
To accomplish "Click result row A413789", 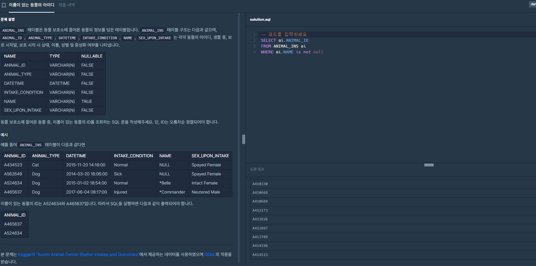I will (393, 237).
